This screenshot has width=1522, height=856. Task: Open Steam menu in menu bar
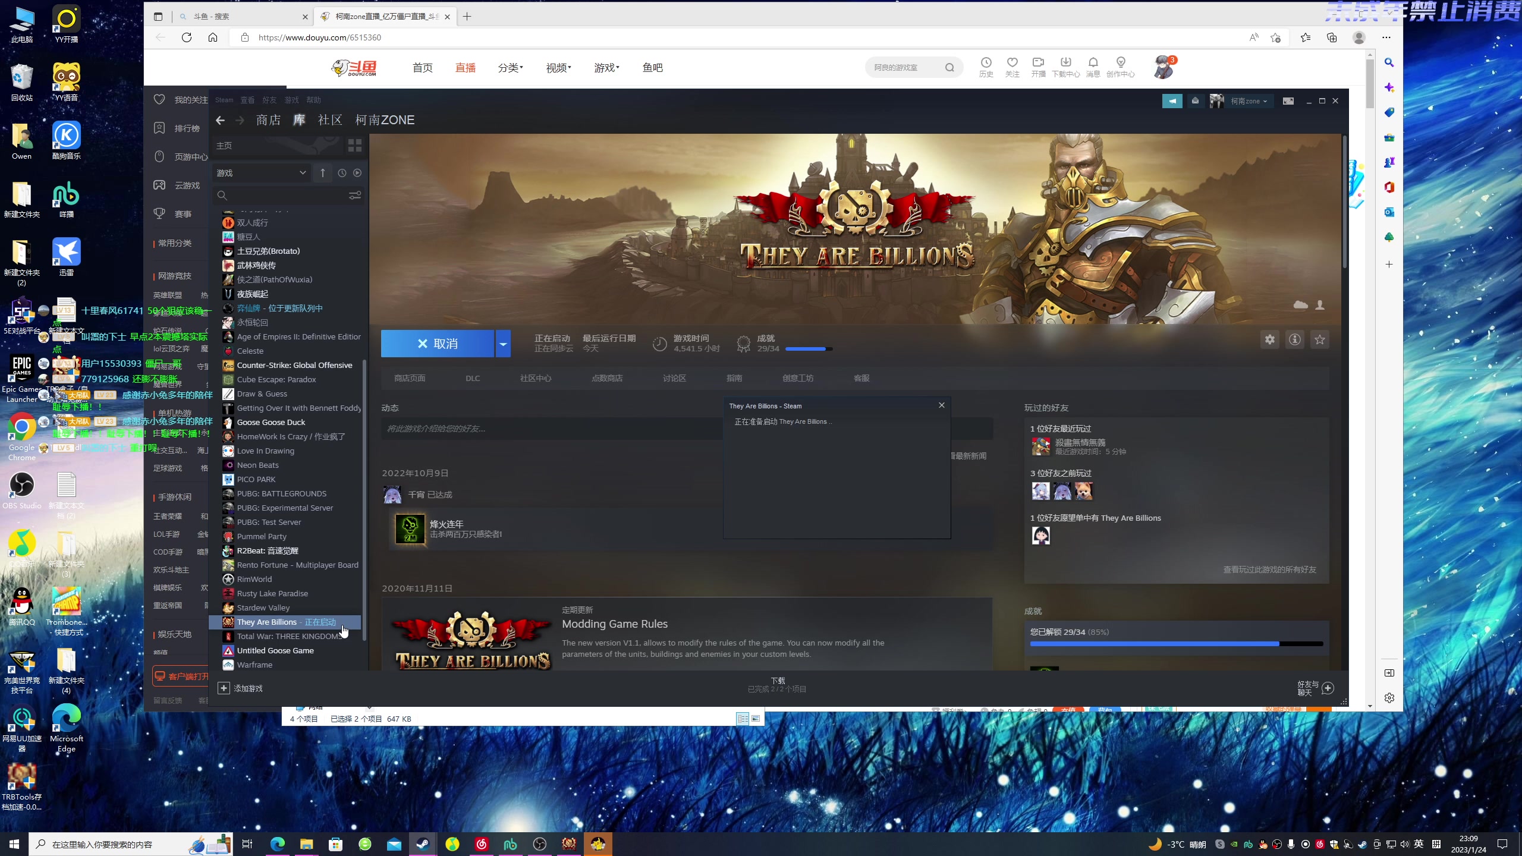click(224, 100)
